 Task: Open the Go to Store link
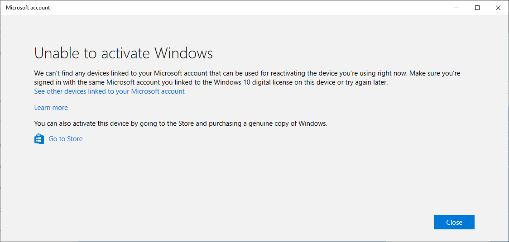click(x=66, y=139)
